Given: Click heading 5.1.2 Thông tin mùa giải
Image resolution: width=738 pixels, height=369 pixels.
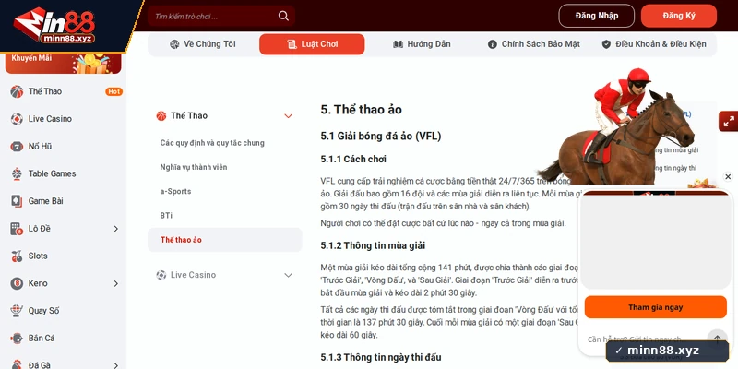Looking at the screenshot, I should pyautogui.click(x=373, y=245).
